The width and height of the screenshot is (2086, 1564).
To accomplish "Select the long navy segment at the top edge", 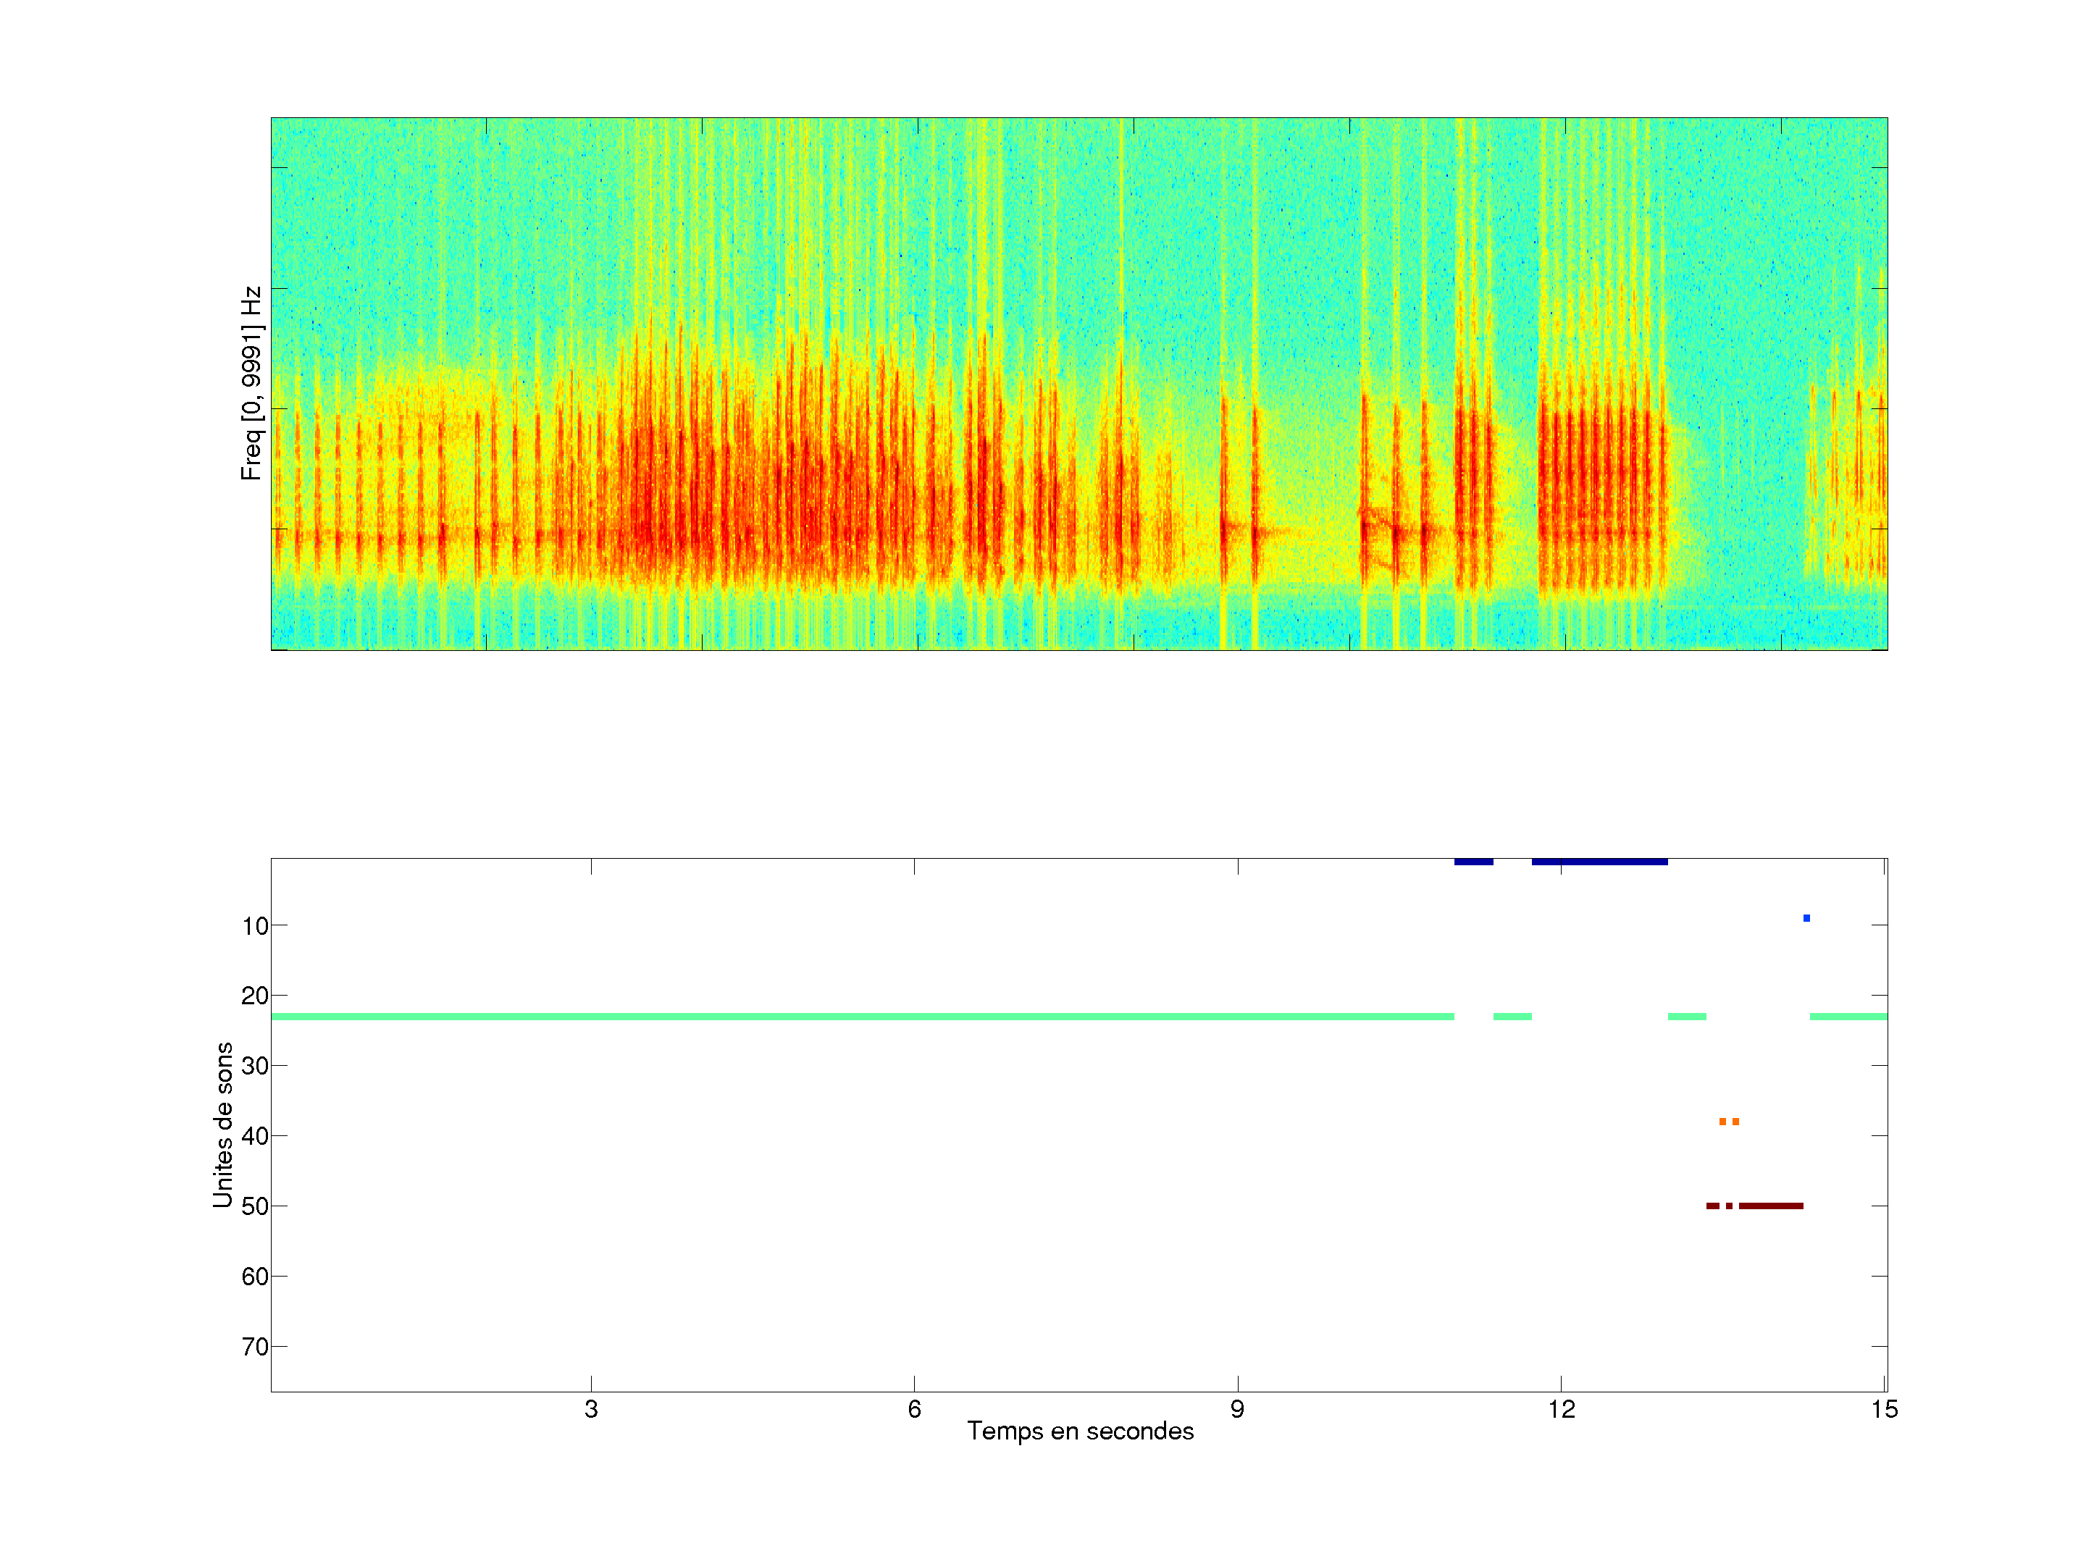I will 1599,862.
